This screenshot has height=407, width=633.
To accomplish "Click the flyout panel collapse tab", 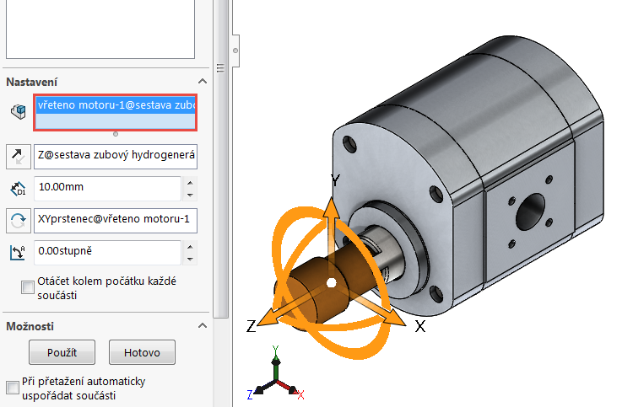I will click(x=235, y=51).
